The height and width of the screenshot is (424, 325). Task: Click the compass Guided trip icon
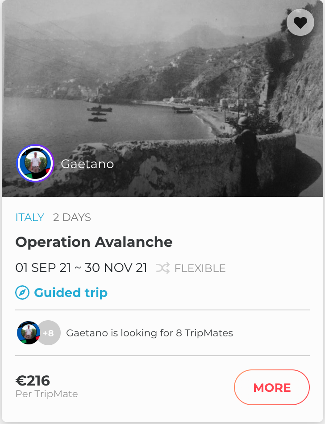coord(22,293)
